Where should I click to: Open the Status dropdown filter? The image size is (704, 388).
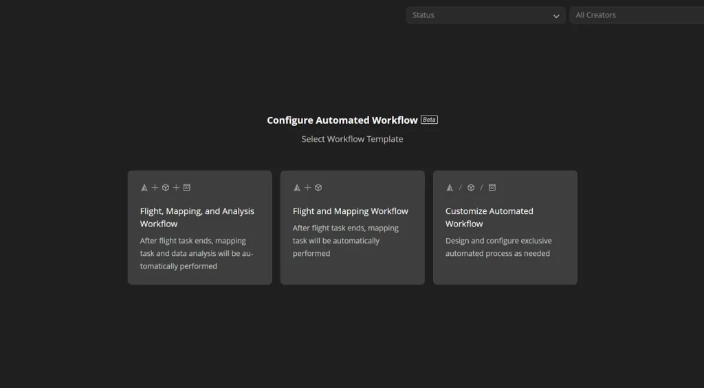(x=485, y=15)
